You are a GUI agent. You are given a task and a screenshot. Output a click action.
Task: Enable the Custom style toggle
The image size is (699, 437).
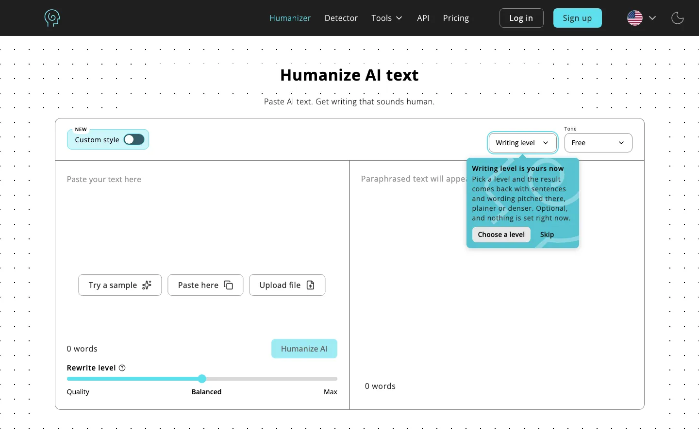point(133,140)
